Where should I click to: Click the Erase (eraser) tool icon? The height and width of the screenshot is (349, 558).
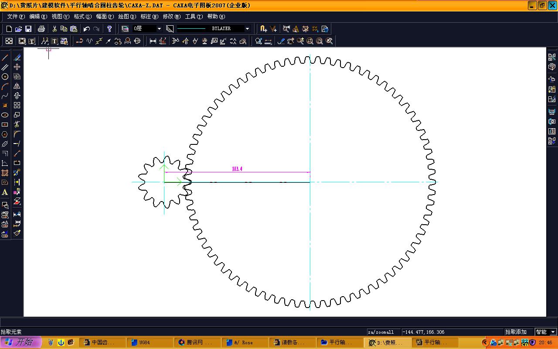pos(17,58)
